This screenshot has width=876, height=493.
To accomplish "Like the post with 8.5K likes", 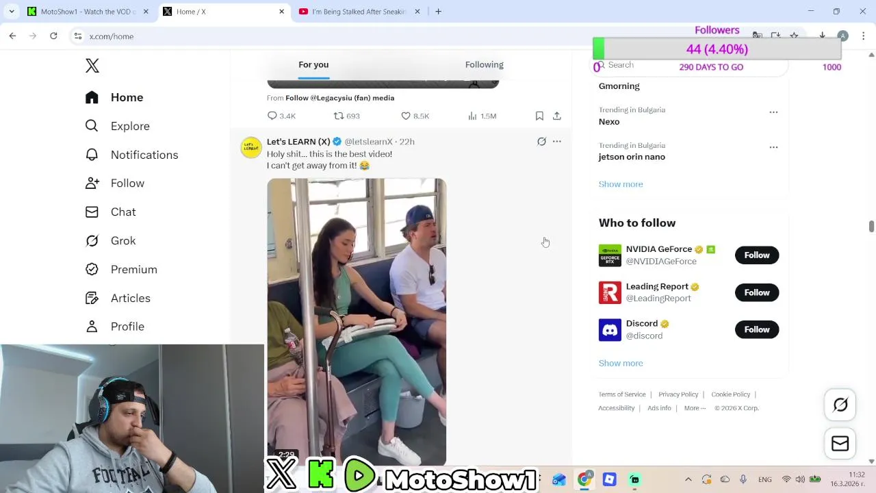I will pyautogui.click(x=415, y=116).
